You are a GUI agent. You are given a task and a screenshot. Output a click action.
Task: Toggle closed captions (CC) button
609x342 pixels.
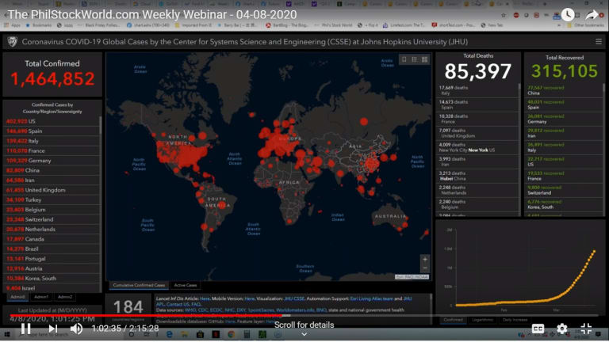point(538,329)
